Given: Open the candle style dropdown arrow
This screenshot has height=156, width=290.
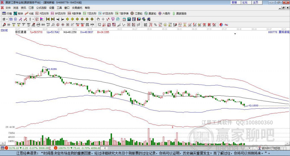Looking at the screenshot, I should click(x=33, y=19).
